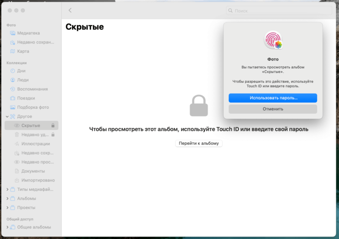Viewport: 339px width, 239px height.
Task: Click the Документы document icon
Action: point(17,171)
